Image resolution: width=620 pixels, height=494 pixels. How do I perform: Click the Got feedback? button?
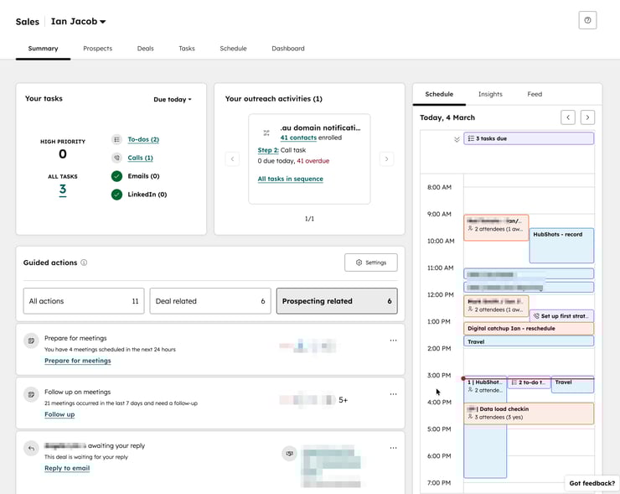[592, 483]
